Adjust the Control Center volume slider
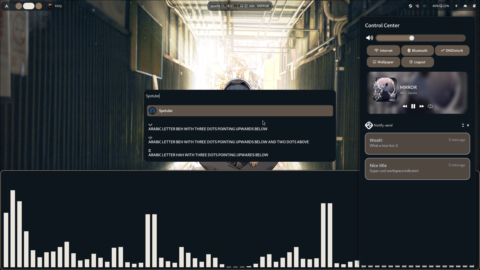The height and width of the screenshot is (270, 480). coord(420,38)
